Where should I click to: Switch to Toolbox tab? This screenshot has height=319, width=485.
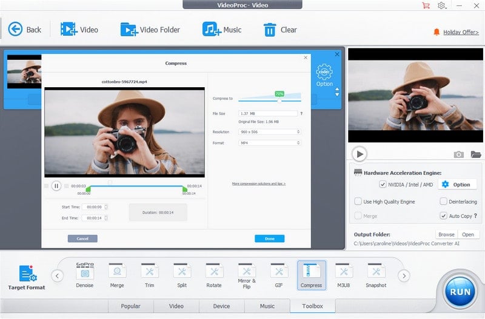click(312, 306)
